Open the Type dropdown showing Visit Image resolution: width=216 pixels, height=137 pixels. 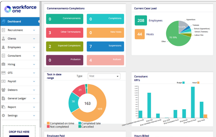[x=104, y=76]
